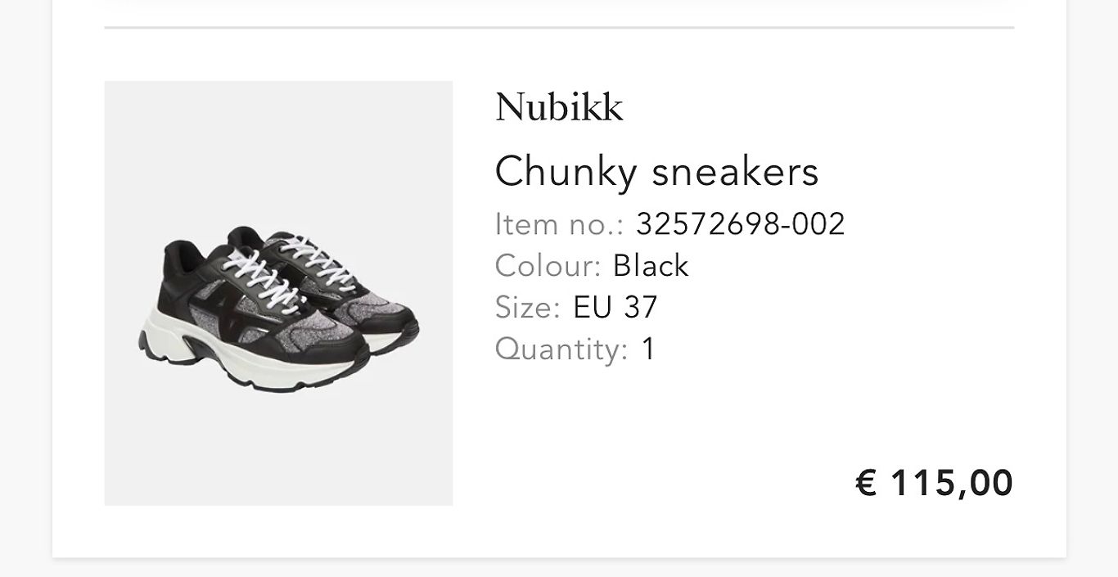Select the size value EU 37
The image size is (1118, 577).
point(615,307)
